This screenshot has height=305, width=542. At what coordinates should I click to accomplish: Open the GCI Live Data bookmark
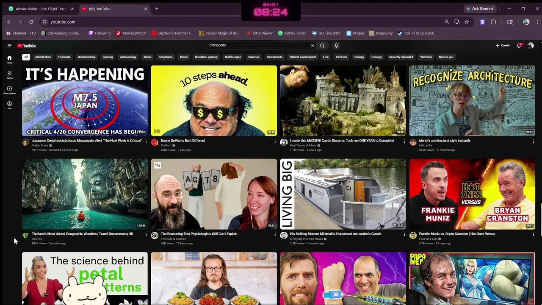click(326, 33)
